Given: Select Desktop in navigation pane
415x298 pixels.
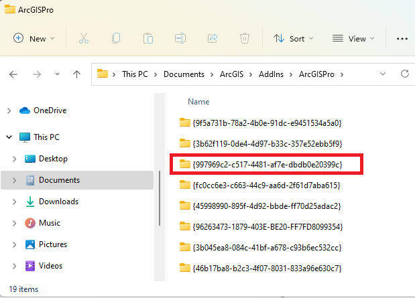Looking at the screenshot, I should pyautogui.click(x=46, y=159).
